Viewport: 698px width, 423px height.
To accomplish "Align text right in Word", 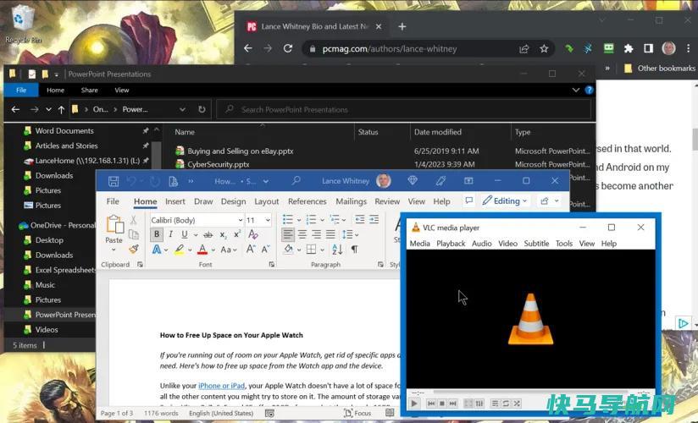I will pos(317,234).
